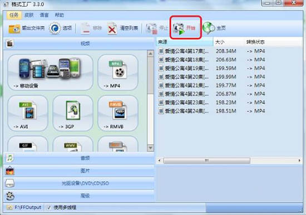This screenshot has height=215, width=306.
Task: Select the 爱情公寓4第18集 task row
Action: click(x=229, y=60)
